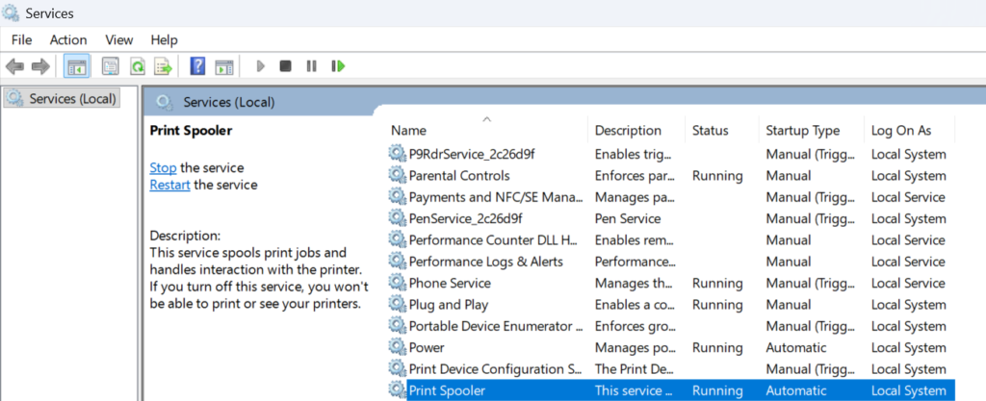Click the Restart the service link
Viewport: 986px width, 401px height.
coord(169,185)
